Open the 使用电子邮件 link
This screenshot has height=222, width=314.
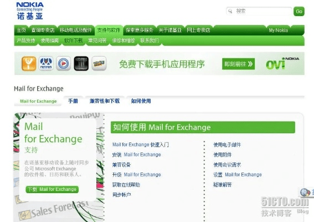pyautogui.click(x=227, y=145)
